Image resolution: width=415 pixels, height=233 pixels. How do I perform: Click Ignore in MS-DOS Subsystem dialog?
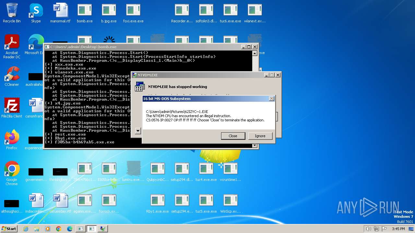(x=260, y=136)
